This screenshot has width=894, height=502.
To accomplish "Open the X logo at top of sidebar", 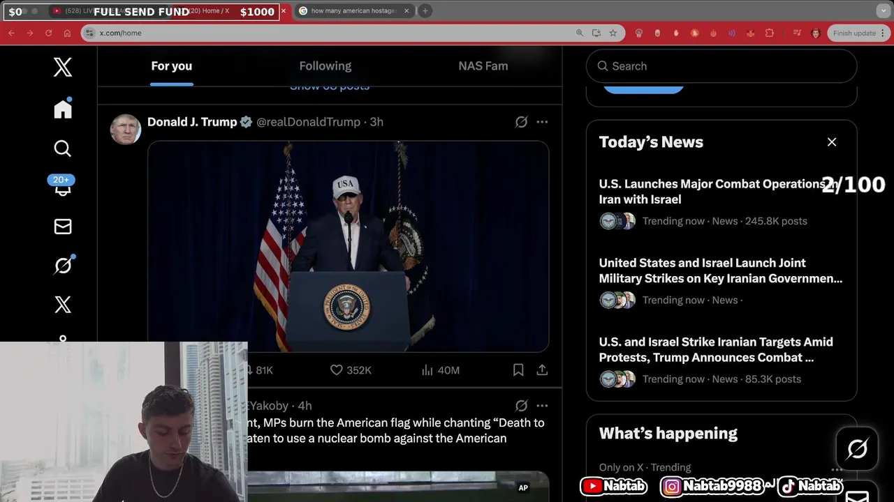I will (63, 67).
